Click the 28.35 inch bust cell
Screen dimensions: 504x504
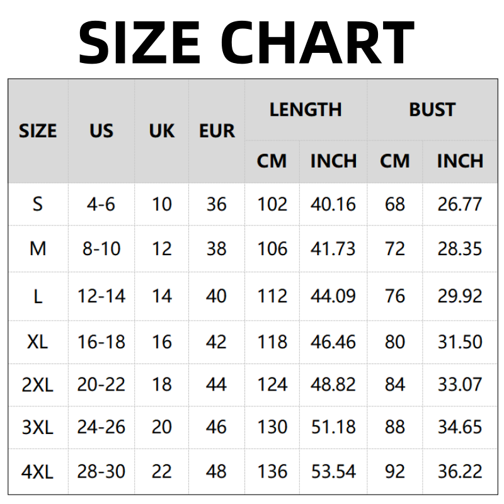460,249
